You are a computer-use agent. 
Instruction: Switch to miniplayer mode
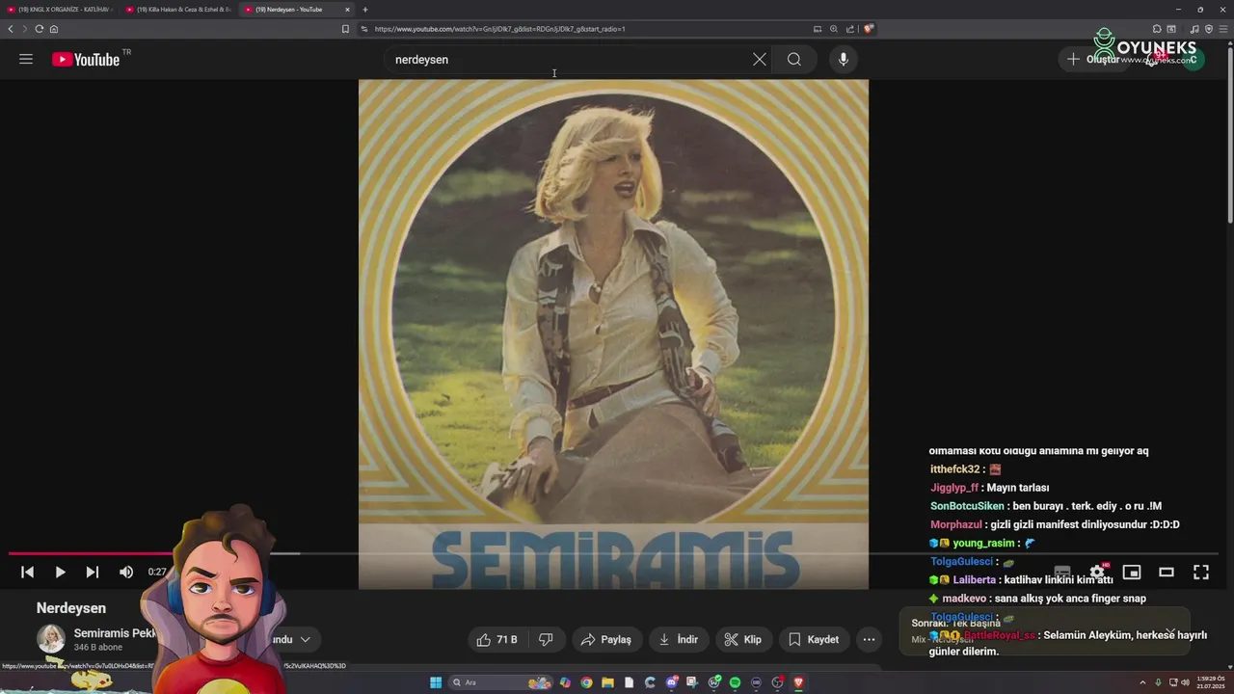tap(1132, 572)
